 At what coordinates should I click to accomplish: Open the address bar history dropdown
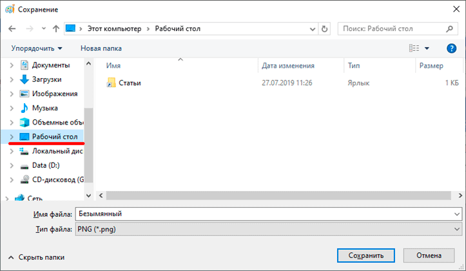point(313,29)
